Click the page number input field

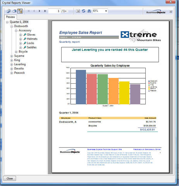point(54,11)
